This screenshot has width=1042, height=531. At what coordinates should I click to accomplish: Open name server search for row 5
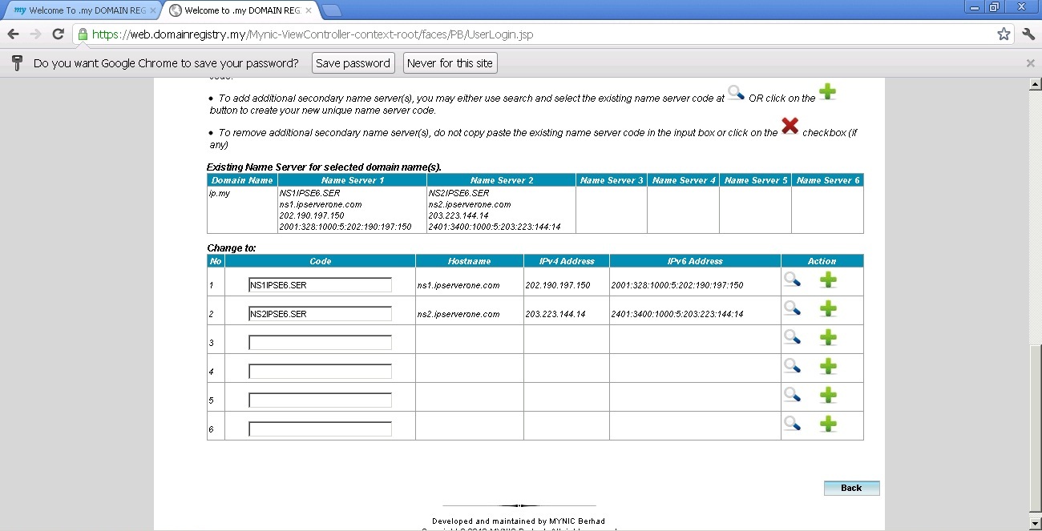point(792,395)
